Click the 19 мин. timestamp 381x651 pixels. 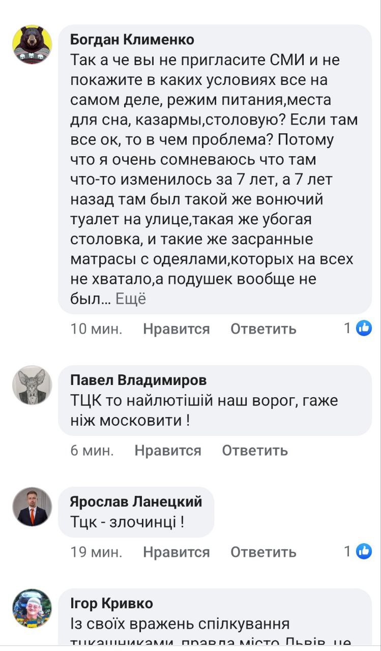pyautogui.click(x=96, y=552)
